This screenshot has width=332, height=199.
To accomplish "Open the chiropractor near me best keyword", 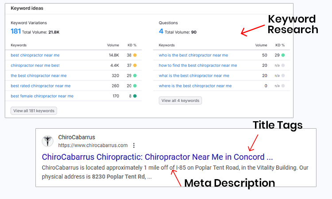I will click(35, 65).
